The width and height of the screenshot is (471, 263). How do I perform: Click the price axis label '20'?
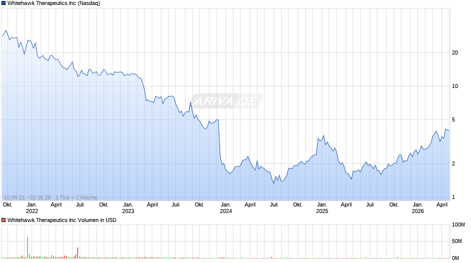pos(455,53)
